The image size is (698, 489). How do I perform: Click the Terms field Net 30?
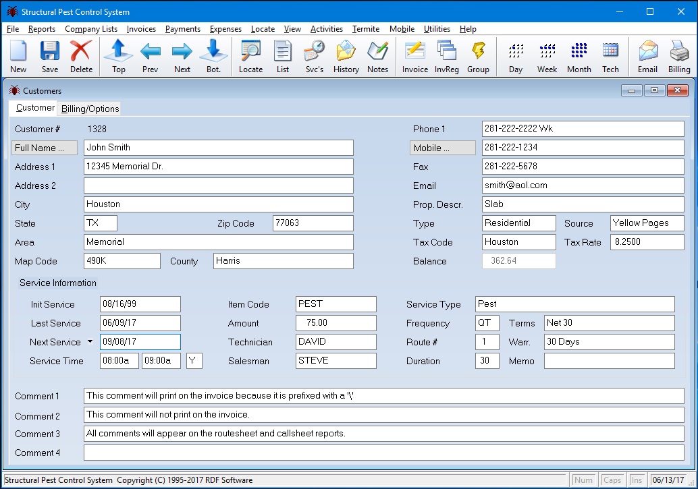(x=610, y=323)
